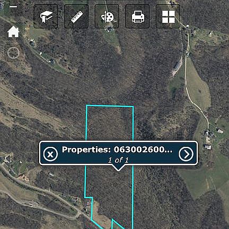Select the '1 of 1' result counter
The image size is (229, 229).
tap(118, 160)
